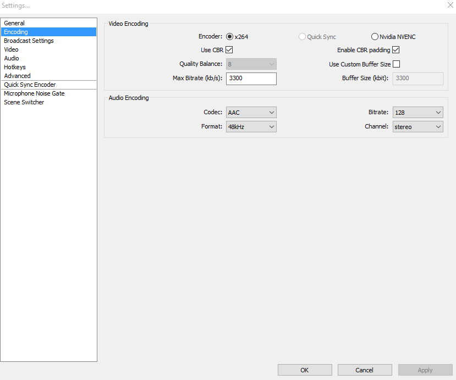Disable the Enable CBR padding checkbox
Image resolution: width=456 pixels, height=380 pixels.
tap(396, 50)
